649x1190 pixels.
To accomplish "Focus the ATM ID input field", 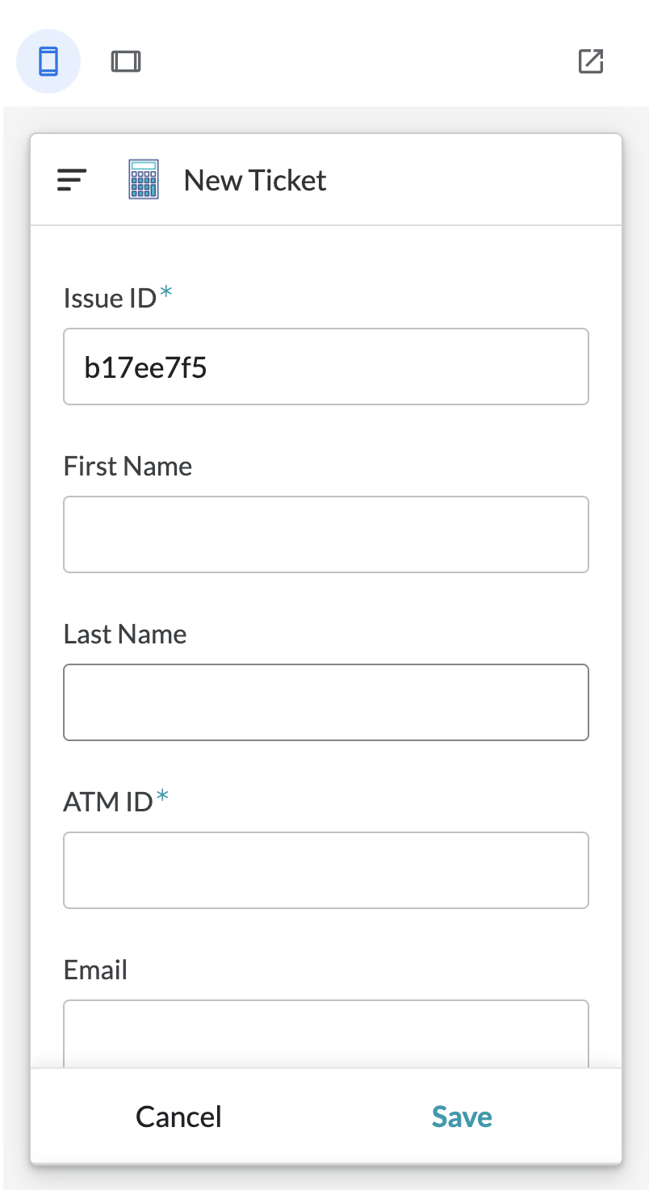I will point(326,870).
